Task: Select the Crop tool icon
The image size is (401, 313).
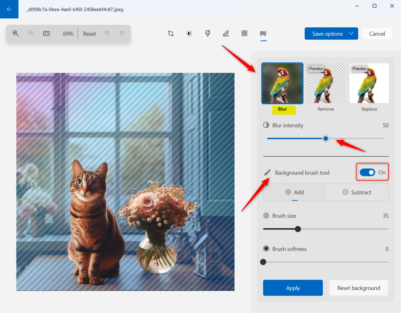Action: [x=171, y=34]
